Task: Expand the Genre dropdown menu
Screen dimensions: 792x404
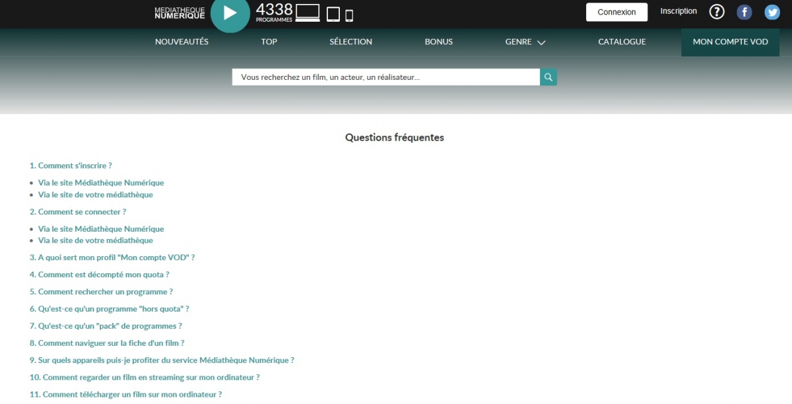Action: (x=525, y=42)
